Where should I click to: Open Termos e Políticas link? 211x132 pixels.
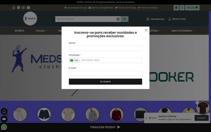(148, 8)
